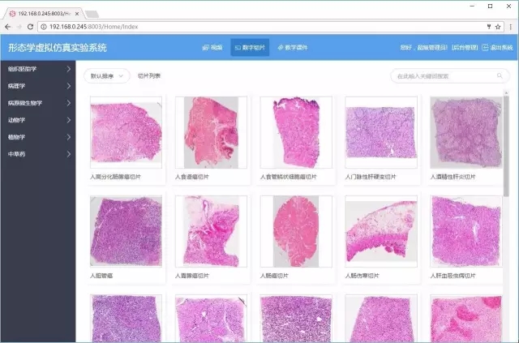Open the 视频 tab in the header
This screenshot has height=343, width=519.
pos(212,48)
